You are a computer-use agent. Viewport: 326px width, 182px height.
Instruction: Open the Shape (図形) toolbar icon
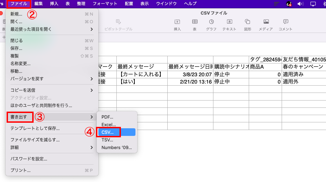[x=247, y=21]
